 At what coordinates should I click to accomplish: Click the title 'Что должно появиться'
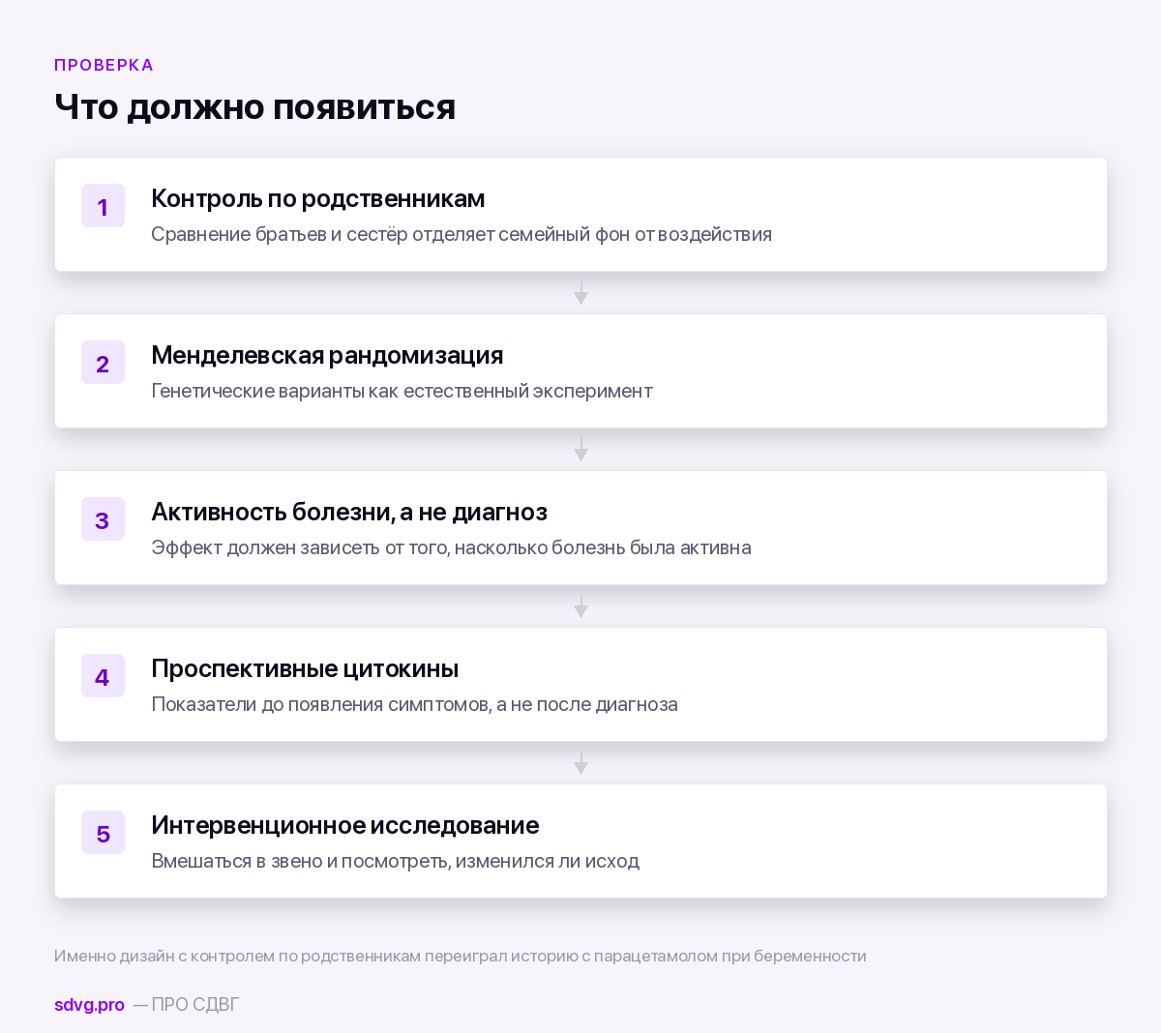click(x=254, y=106)
